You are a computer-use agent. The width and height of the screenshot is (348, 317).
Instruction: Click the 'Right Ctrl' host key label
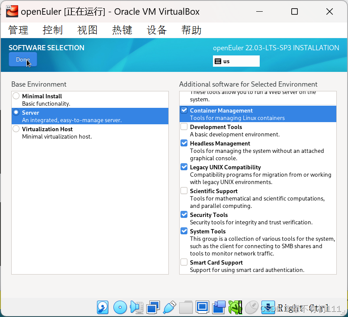303,308
